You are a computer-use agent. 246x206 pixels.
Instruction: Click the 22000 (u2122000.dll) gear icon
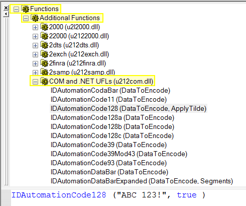44,36
